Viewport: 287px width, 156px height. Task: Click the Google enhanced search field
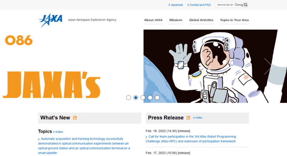point(229,5)
